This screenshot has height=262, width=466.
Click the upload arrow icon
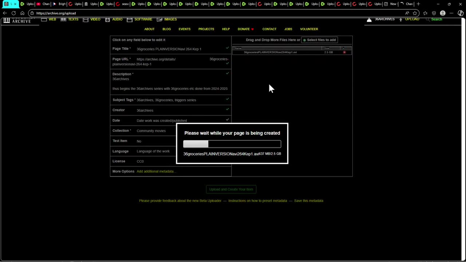coord(401,19)
